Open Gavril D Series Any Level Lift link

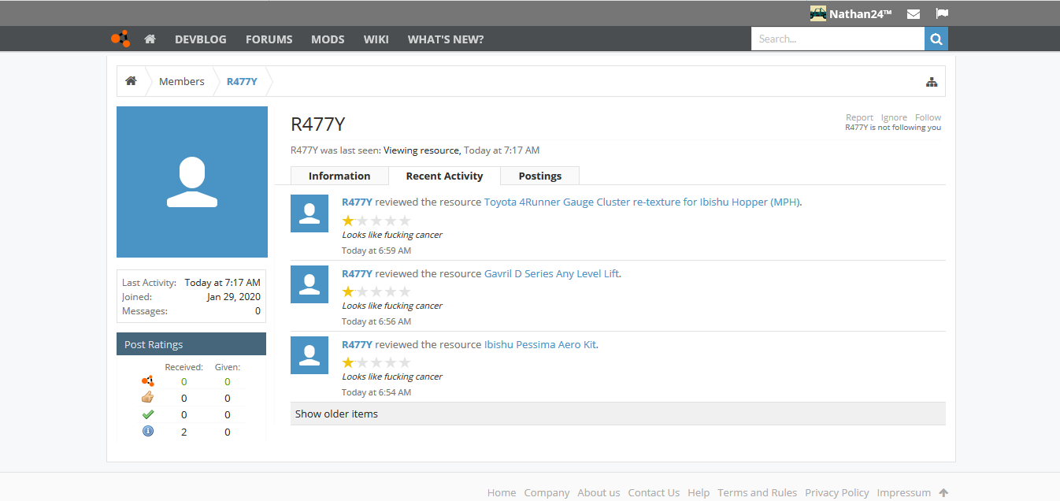click(x=551, y=273)
